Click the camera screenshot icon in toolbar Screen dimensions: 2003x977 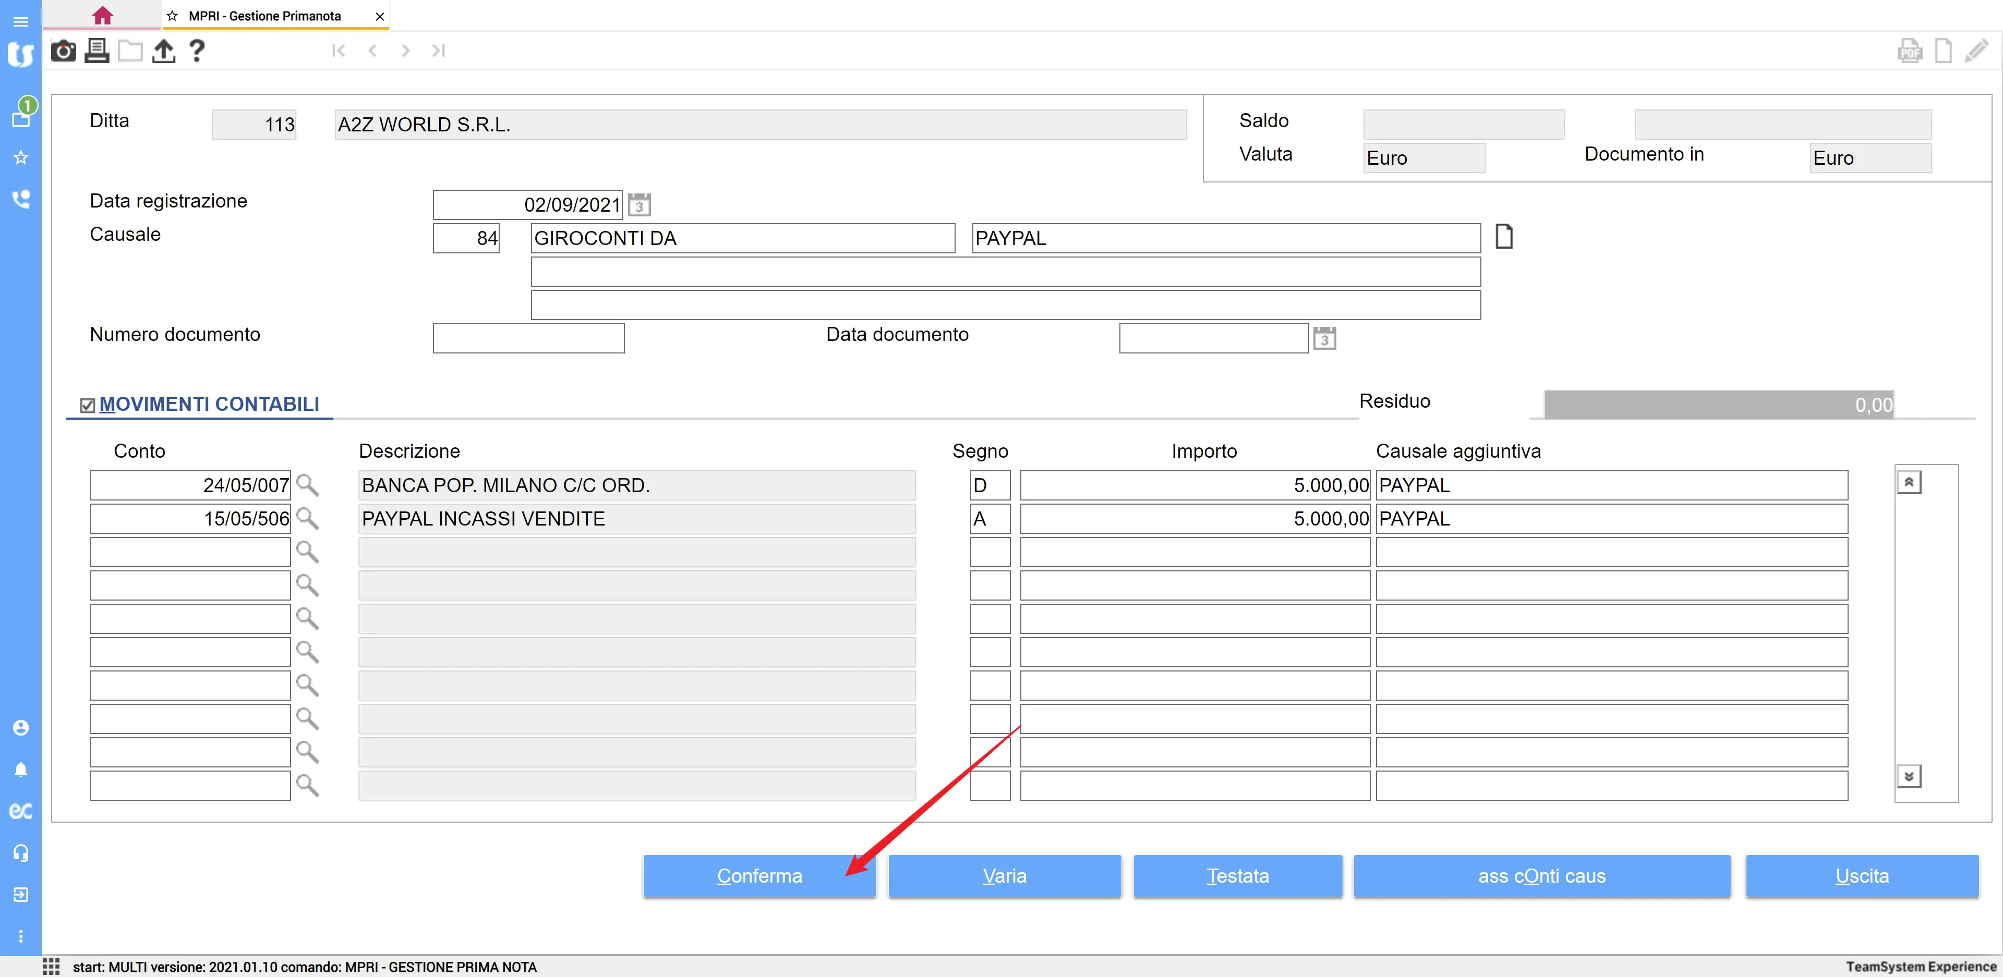(x=63, y=51)
